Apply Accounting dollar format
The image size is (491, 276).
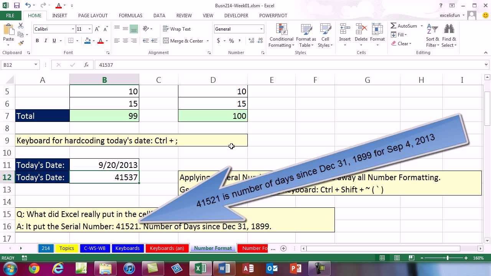tap(219, 41)
